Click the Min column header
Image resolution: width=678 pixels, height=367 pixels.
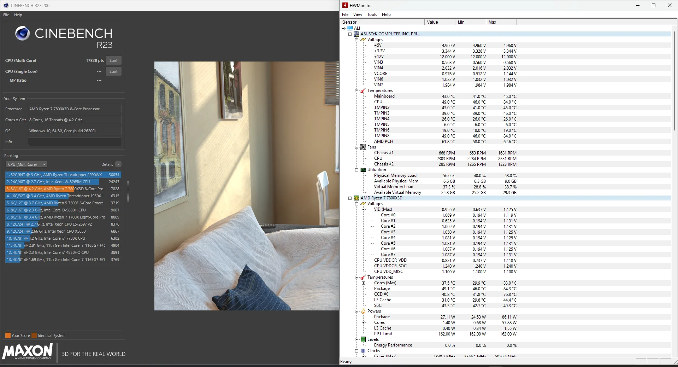tap(471, 22)
